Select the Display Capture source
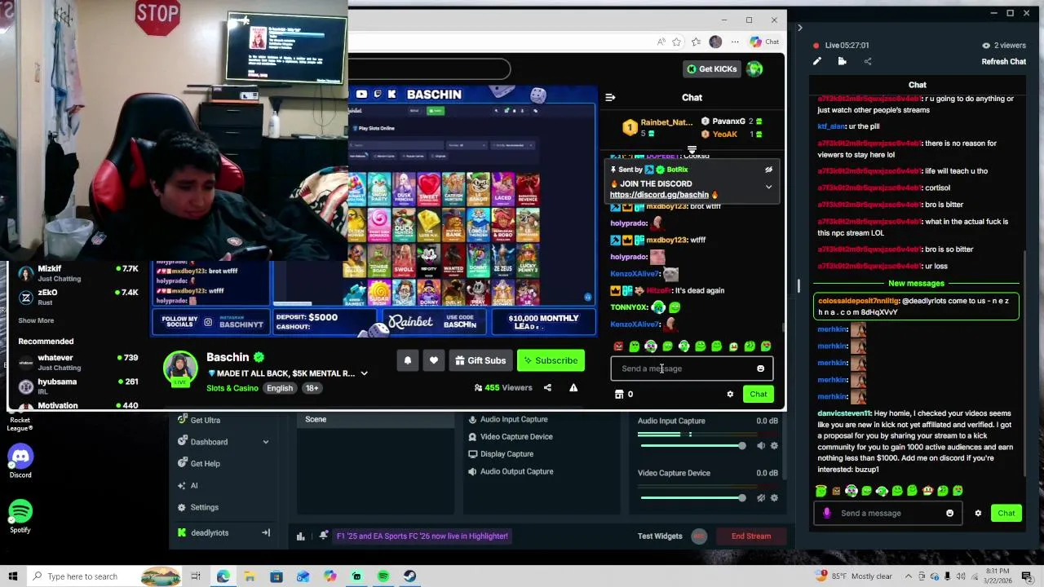 pyautogui.click(x=507, y=454)
